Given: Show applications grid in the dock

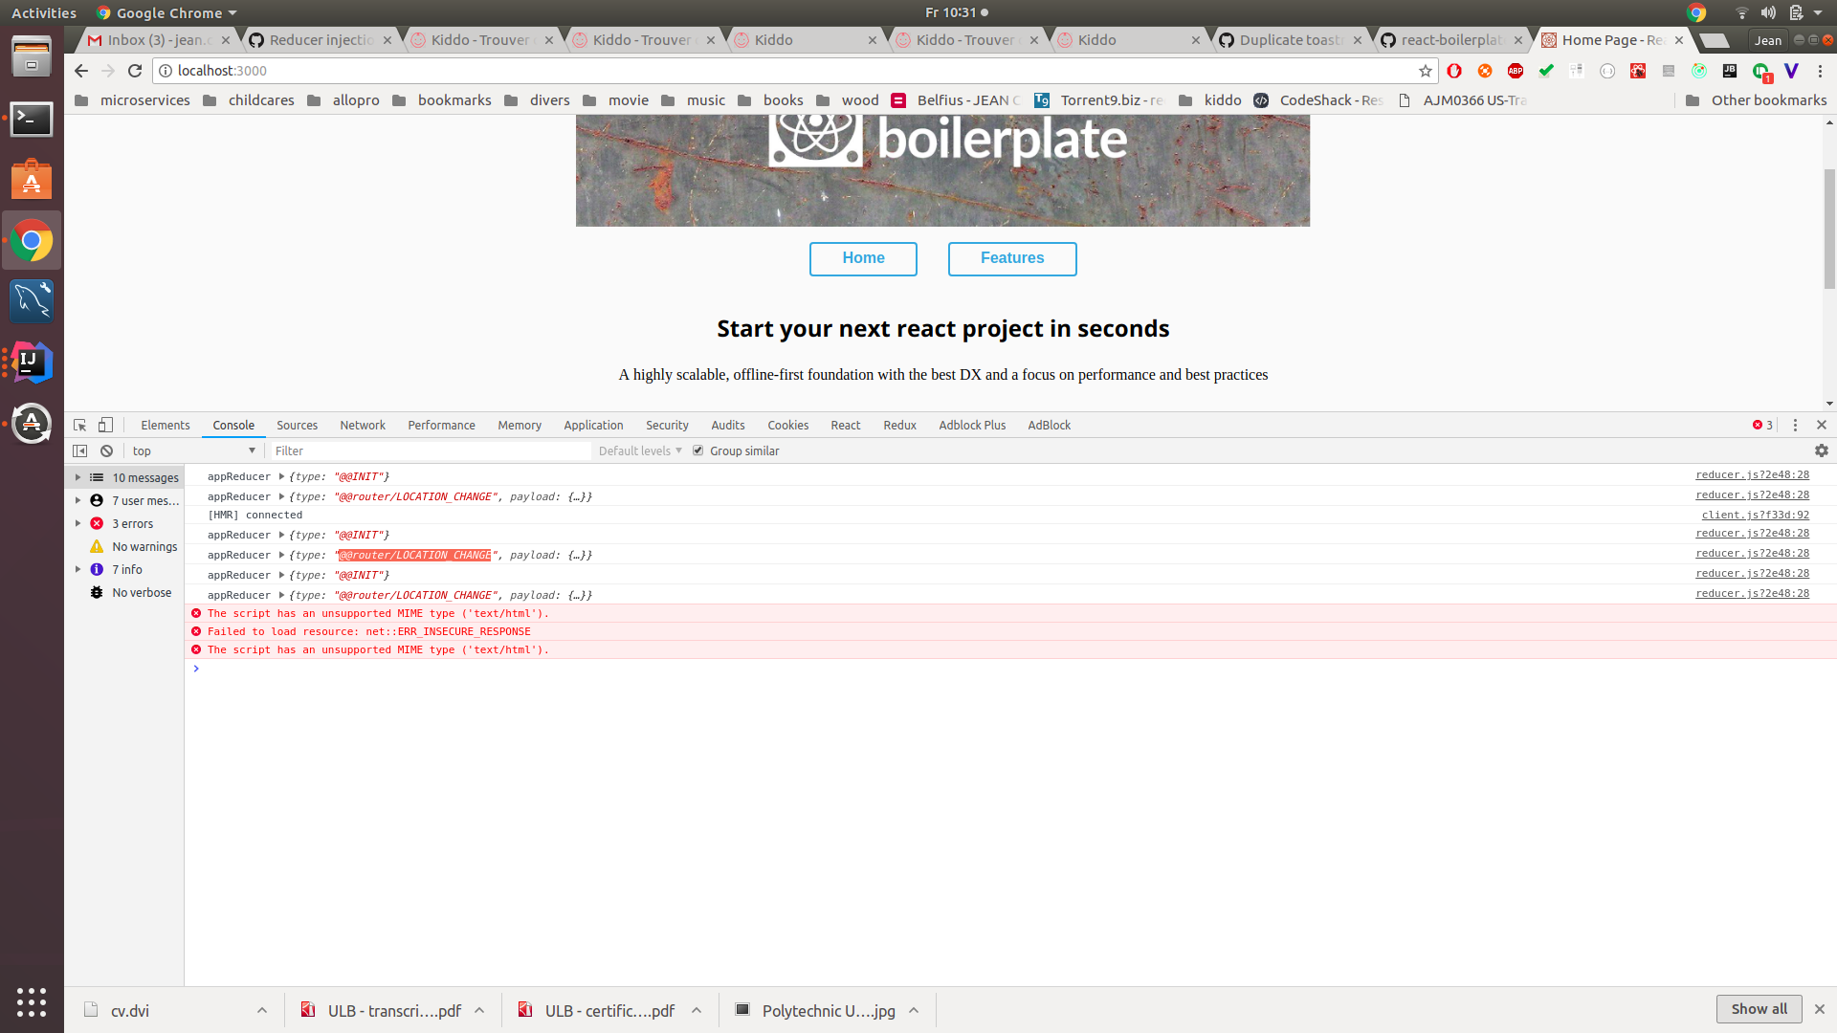Looking at the screenshot, I should [x=32, y=1001].
